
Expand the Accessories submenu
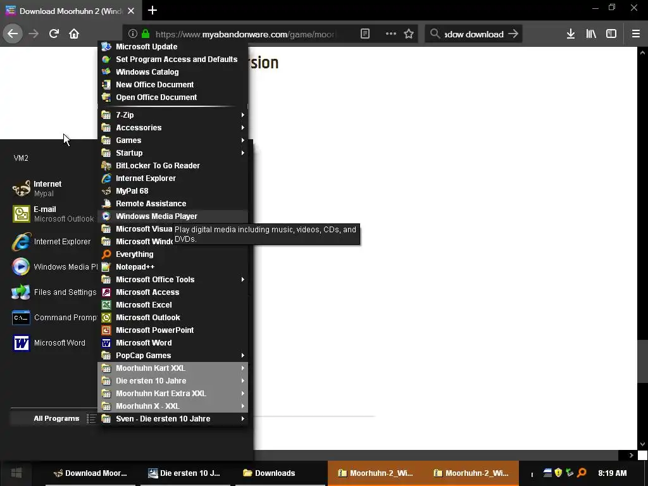point(173,128)
